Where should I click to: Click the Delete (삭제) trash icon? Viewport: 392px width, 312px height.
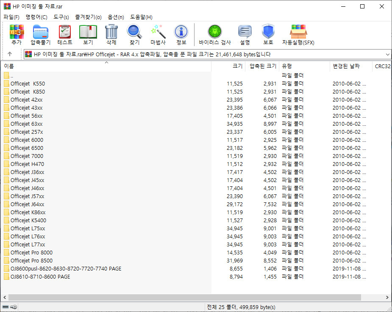(x=111, y=34)
